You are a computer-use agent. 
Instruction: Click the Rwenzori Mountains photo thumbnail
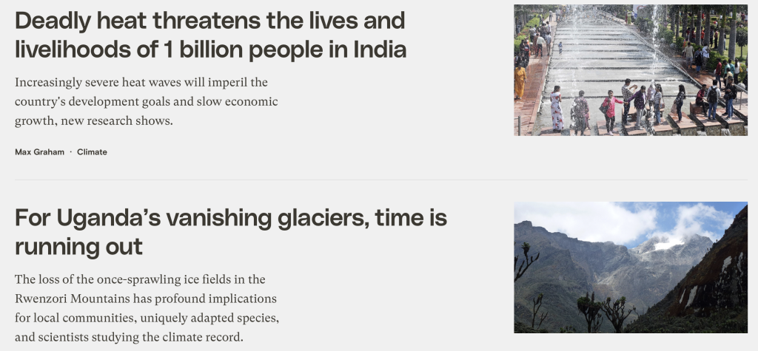(x=630, y=267)
